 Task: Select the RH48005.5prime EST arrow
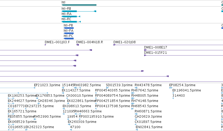tap(133, 98)
